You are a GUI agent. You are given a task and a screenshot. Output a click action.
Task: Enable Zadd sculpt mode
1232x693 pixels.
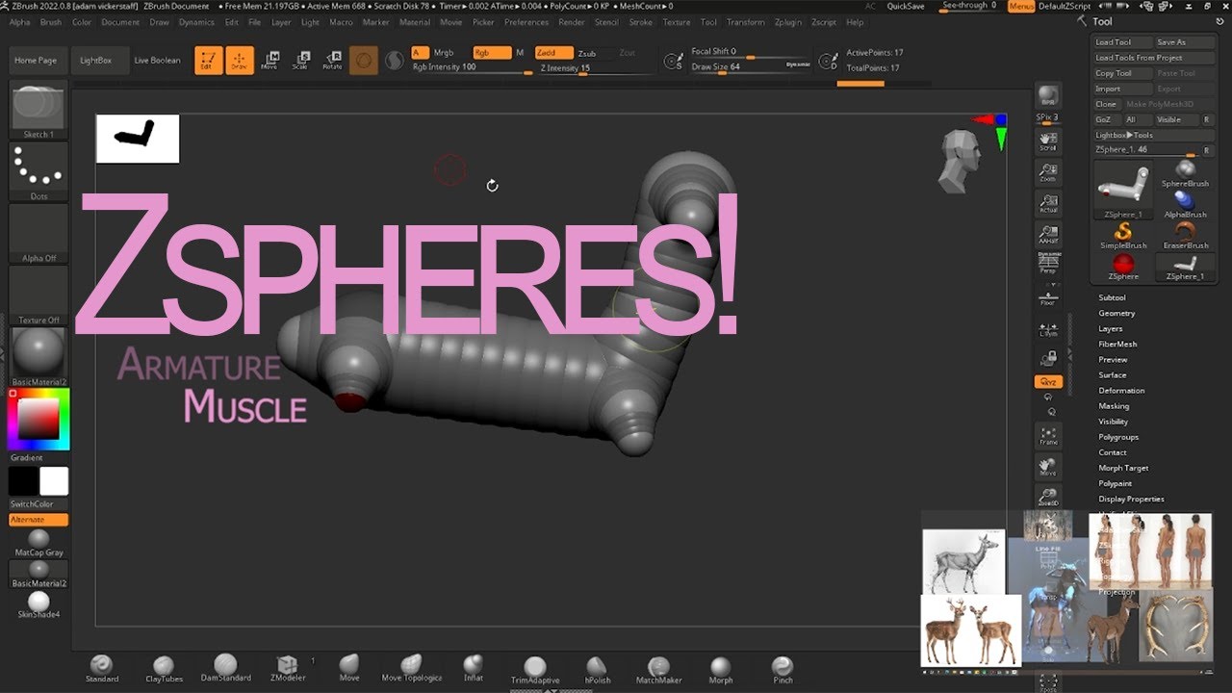pyautogui.click(x=553, y=53)
